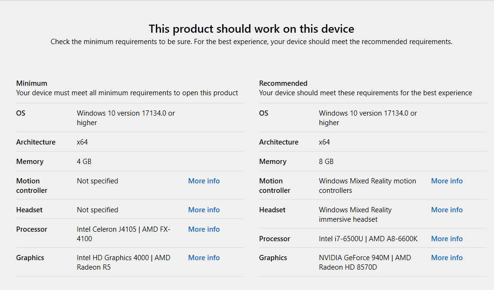The width and height of the screenshot is (494, 290).
Task: Click the 'This product should work' heading
Action: 251,29
